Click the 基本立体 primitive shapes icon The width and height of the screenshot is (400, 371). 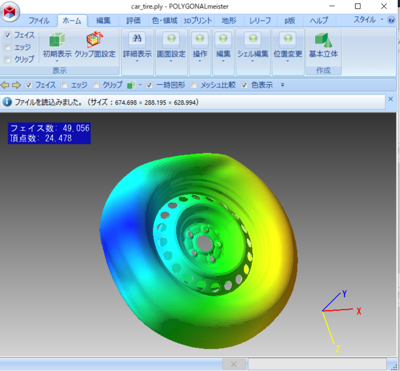click(x=323, y=39)
